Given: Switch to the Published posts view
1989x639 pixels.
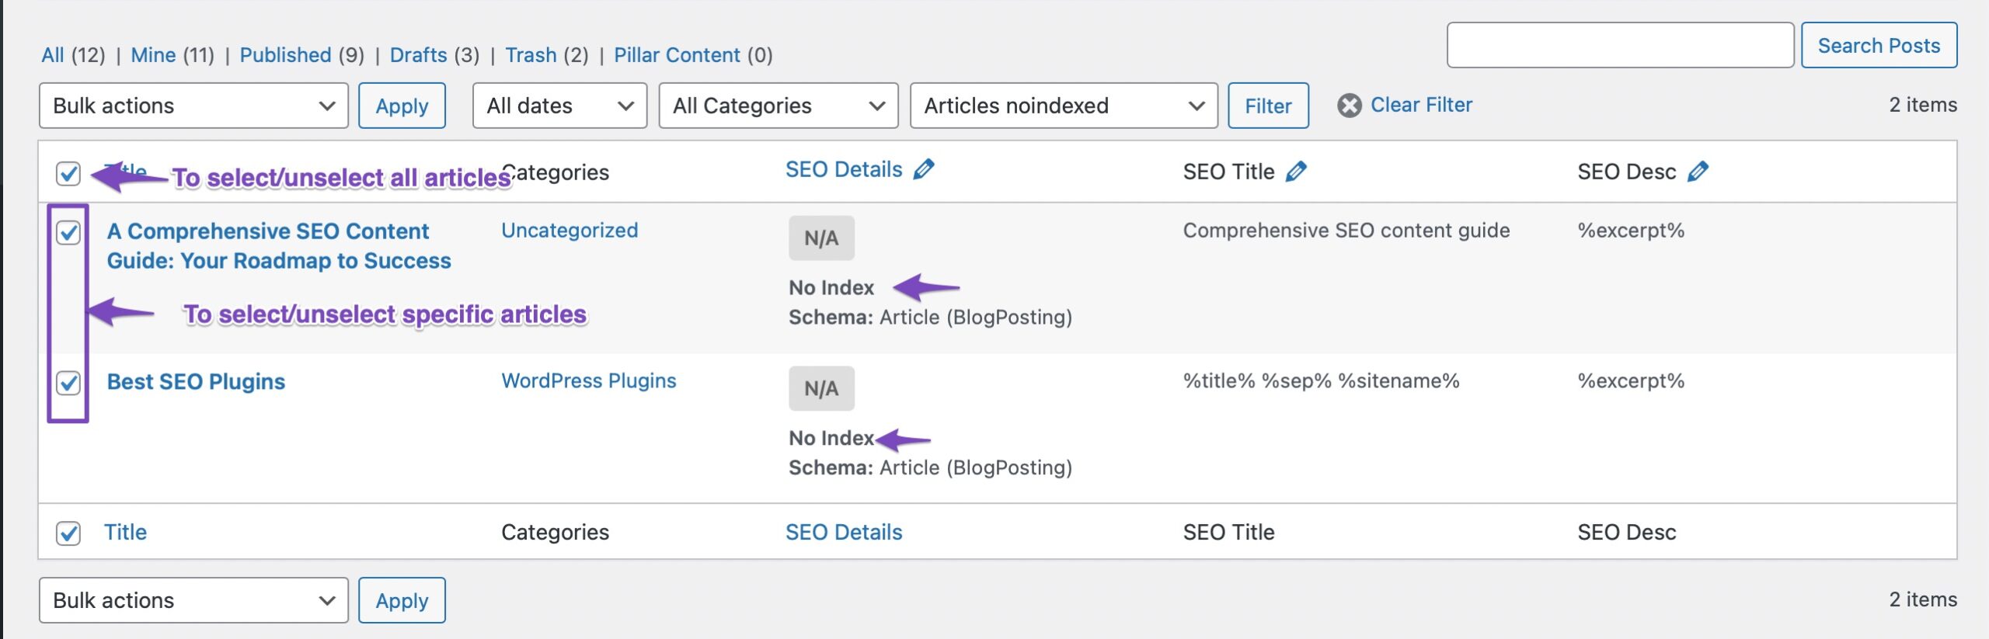Looking at the screenshot, I should [x=285, y=55].
